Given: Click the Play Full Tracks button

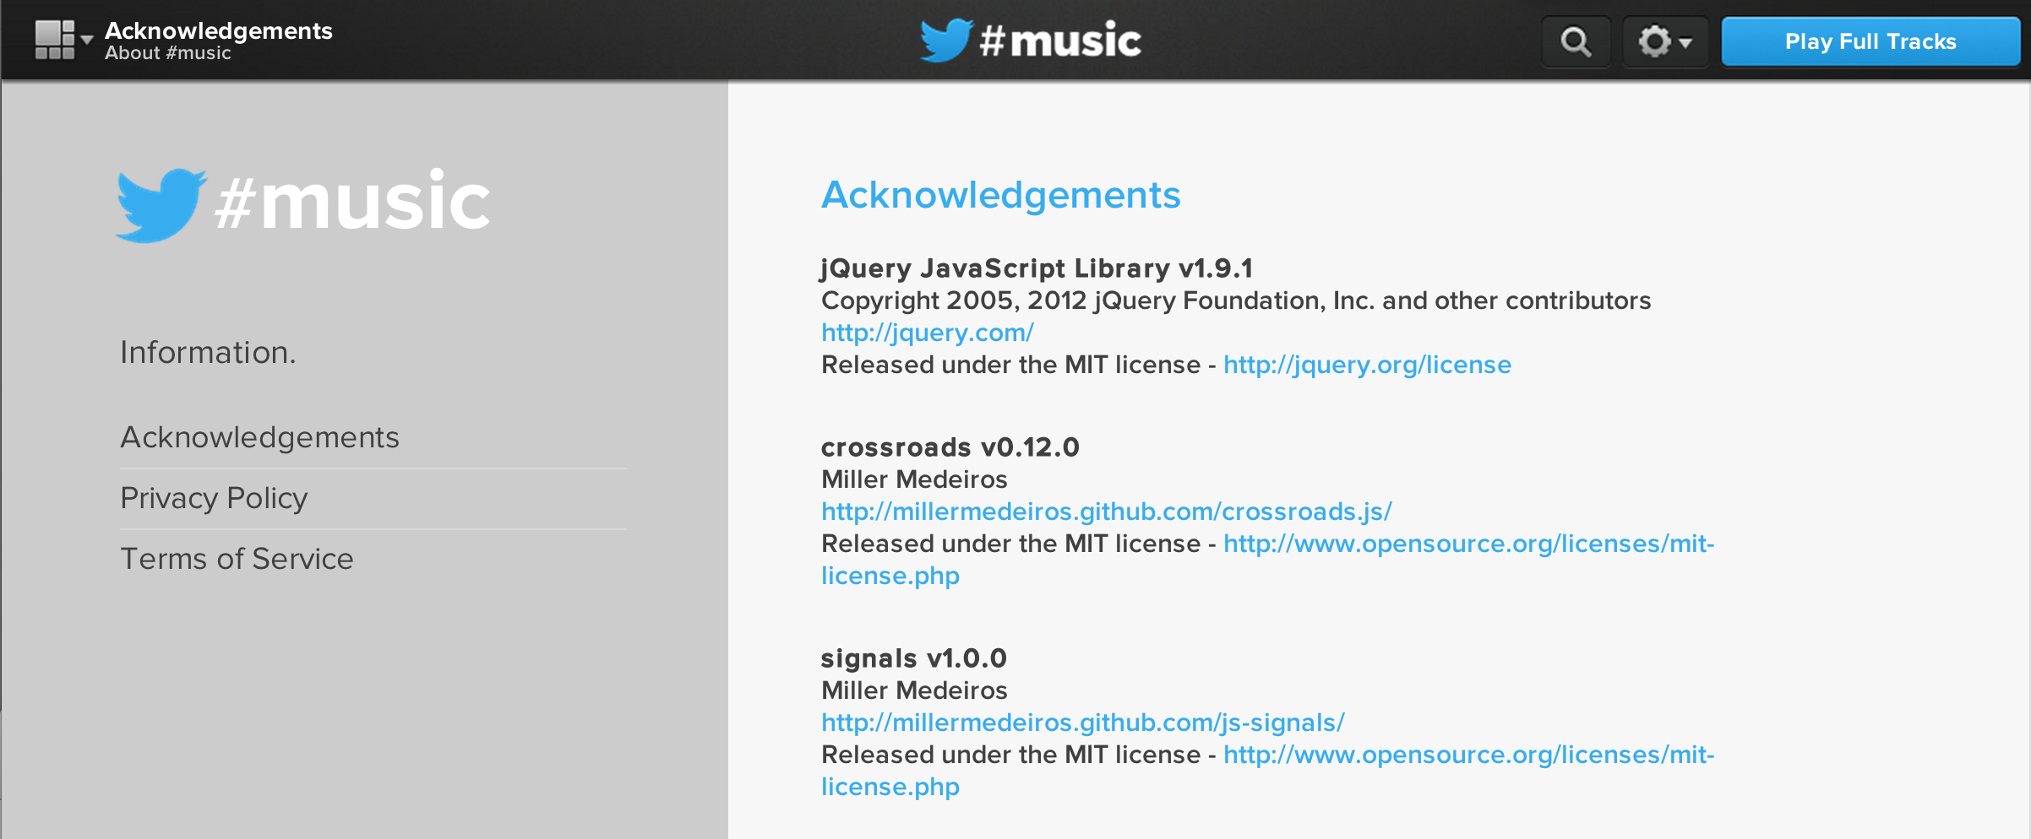Looking at the screenshot, I should (x=1870, y=41).
